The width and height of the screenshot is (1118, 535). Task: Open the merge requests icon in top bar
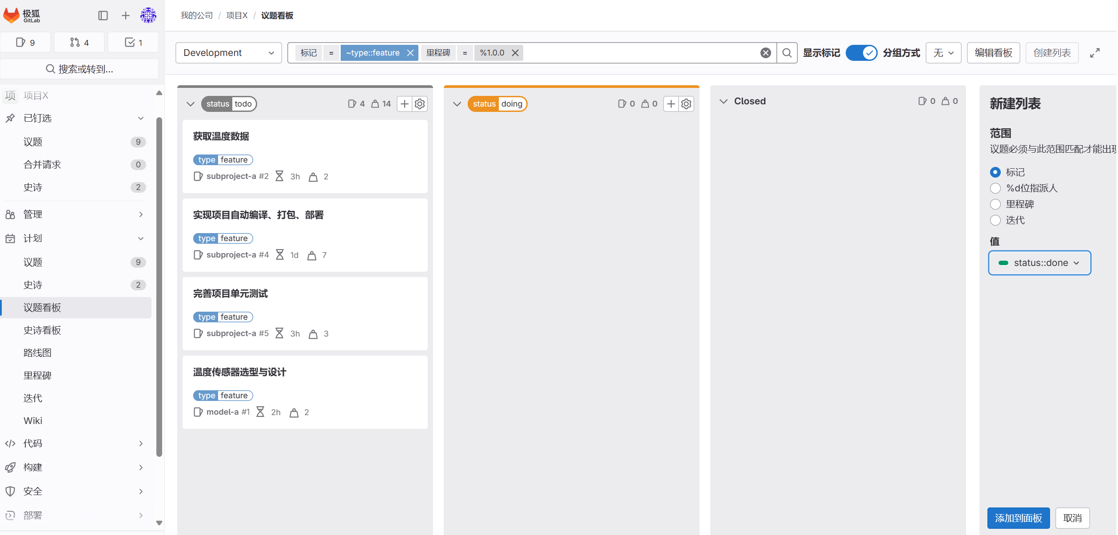pos(79,42)
